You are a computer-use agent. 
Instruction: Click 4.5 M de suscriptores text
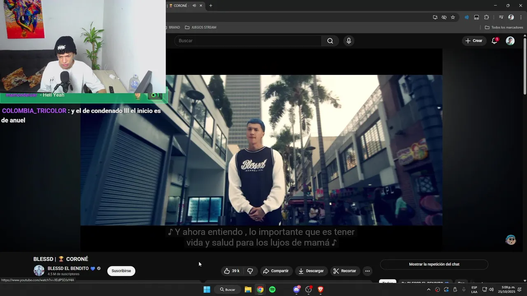click(63, 274)
